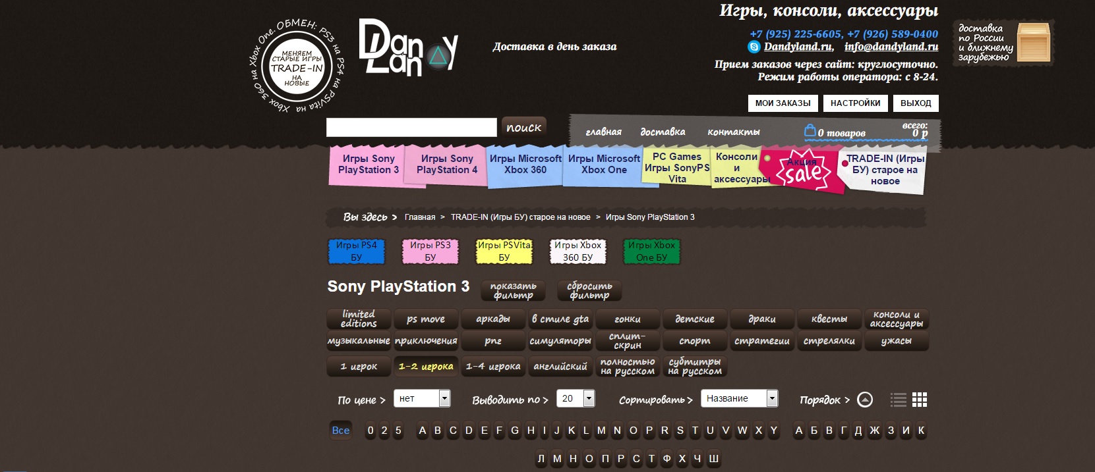Screen dimensions: 1095x472
Task: Click breadcrumb 'TRADE-IN (Игры БУ) старое на новое'
Action: click(x=521, y=217)
